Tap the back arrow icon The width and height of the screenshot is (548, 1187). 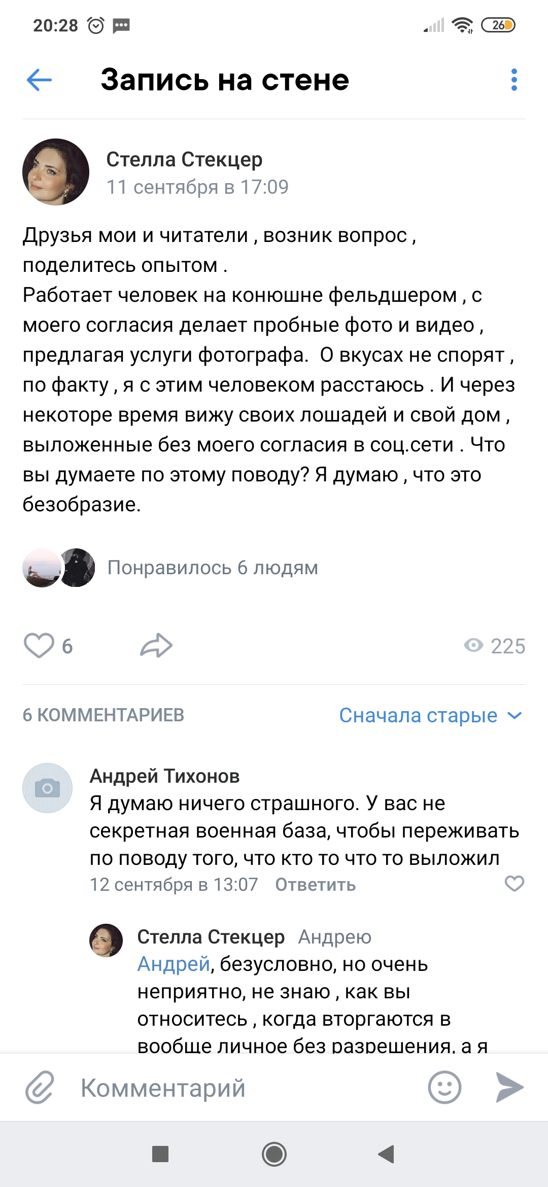point(39,80)
